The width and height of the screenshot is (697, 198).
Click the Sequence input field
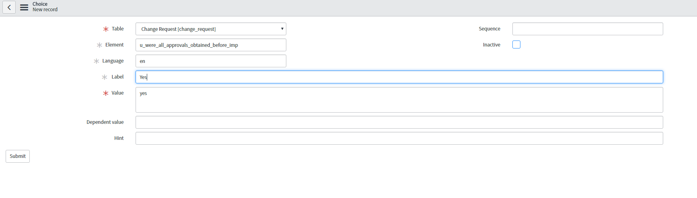pos(588,29)
